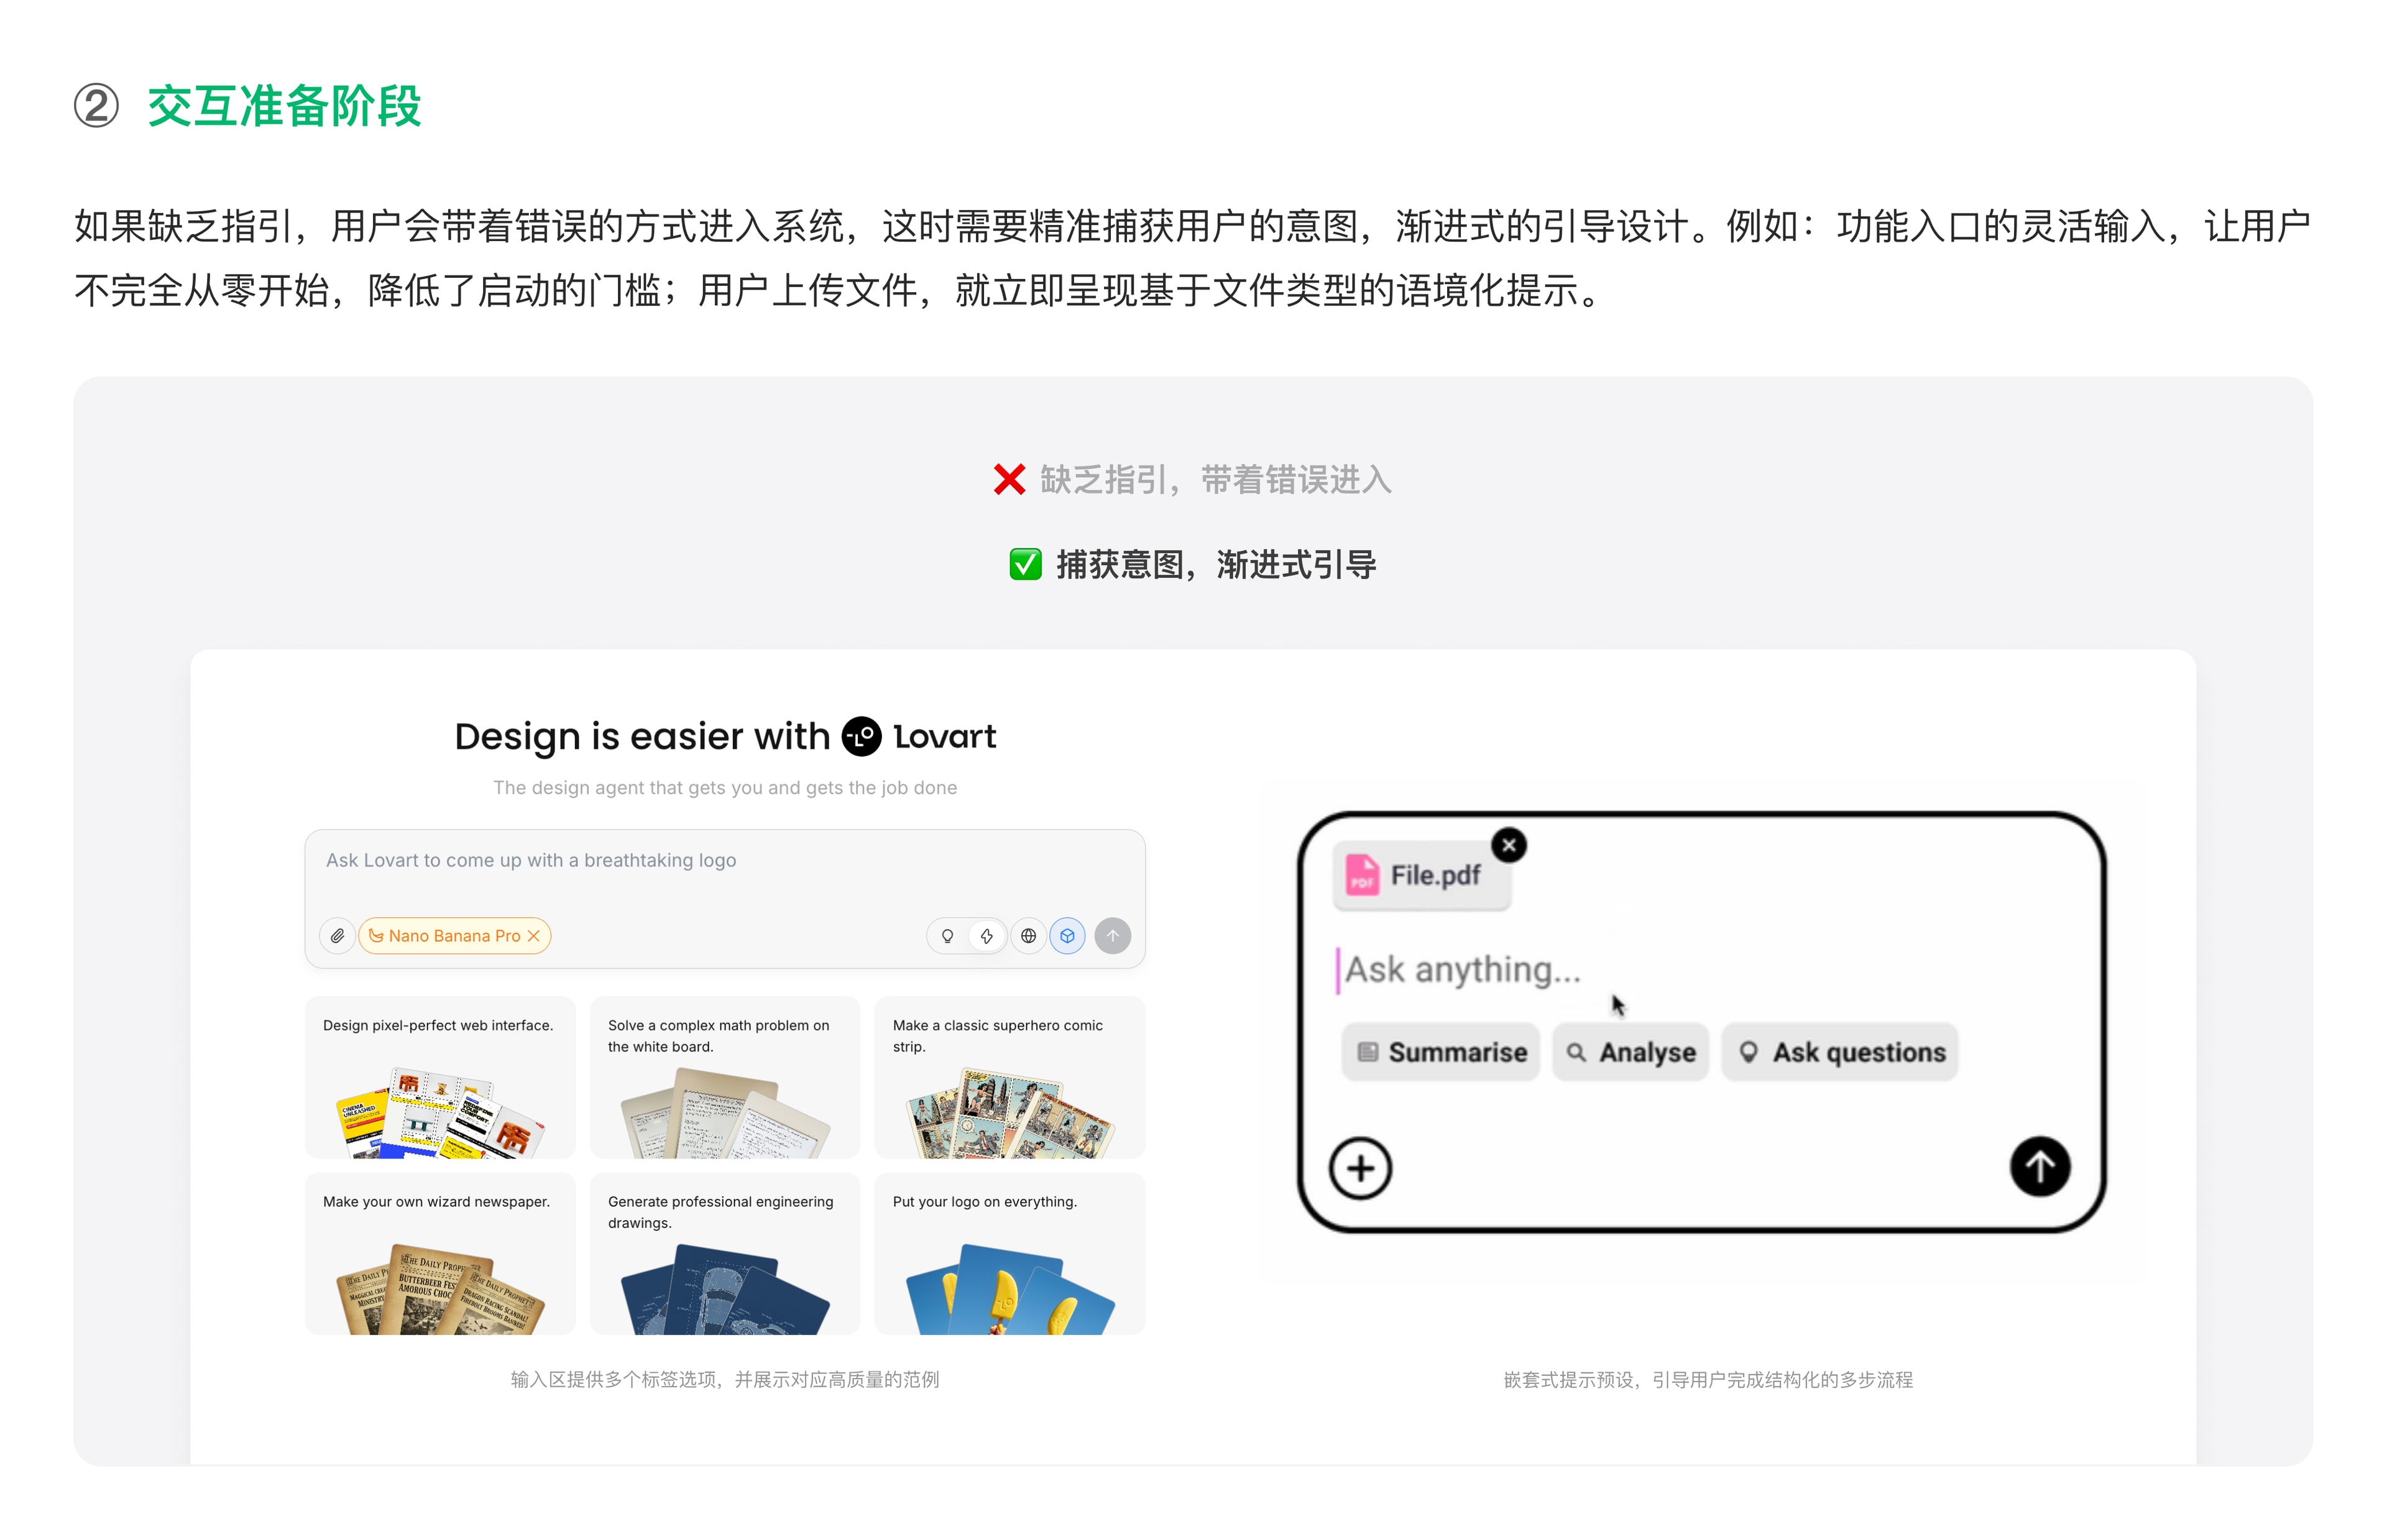Screen dimensions: 2387x1540
Task: Open the Solve a complex math problem card
Action: 725,1076
